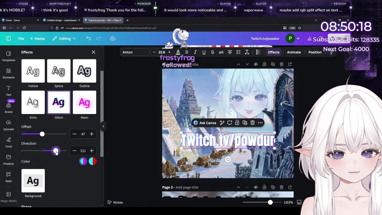Open the Notes panel
This screenshot has width=382, height=215.
tap(115, 202)
